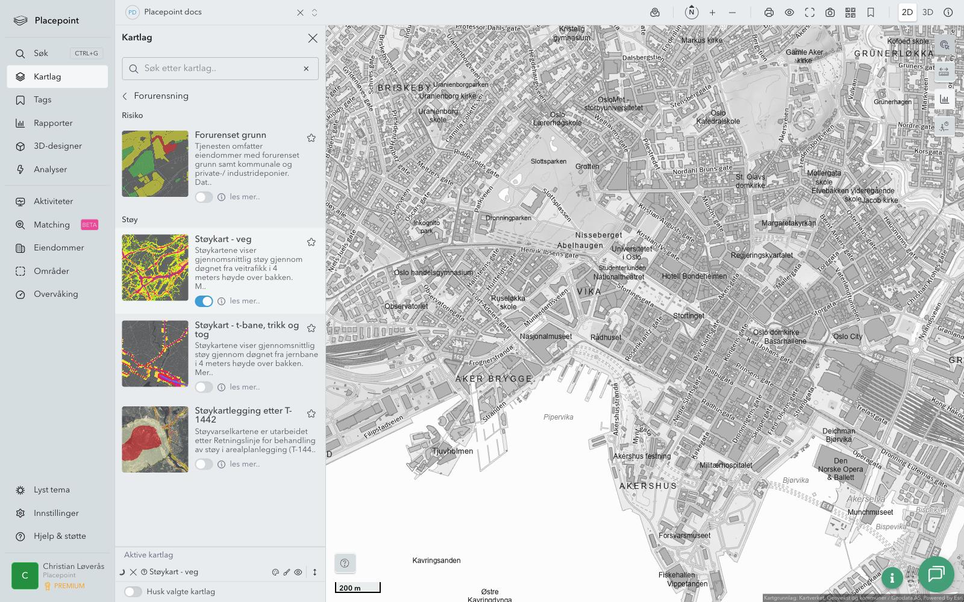The image size is (964, 602).
Task: Switch map to 3D view
Action: (927, 13)
